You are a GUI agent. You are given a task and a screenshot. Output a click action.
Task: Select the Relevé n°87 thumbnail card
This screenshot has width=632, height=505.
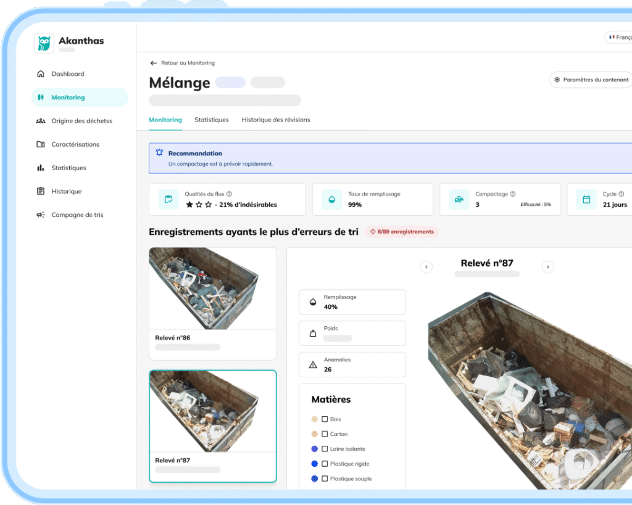(213, 426)
